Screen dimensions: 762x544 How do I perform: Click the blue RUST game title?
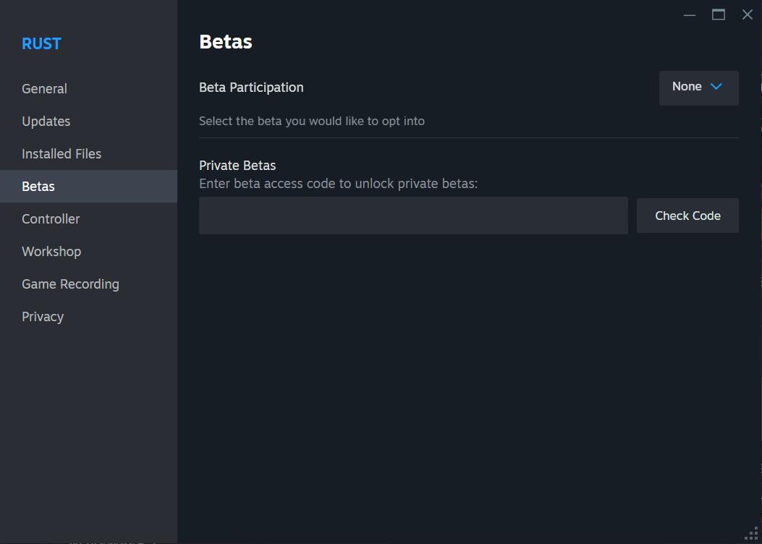click(41, 43)
